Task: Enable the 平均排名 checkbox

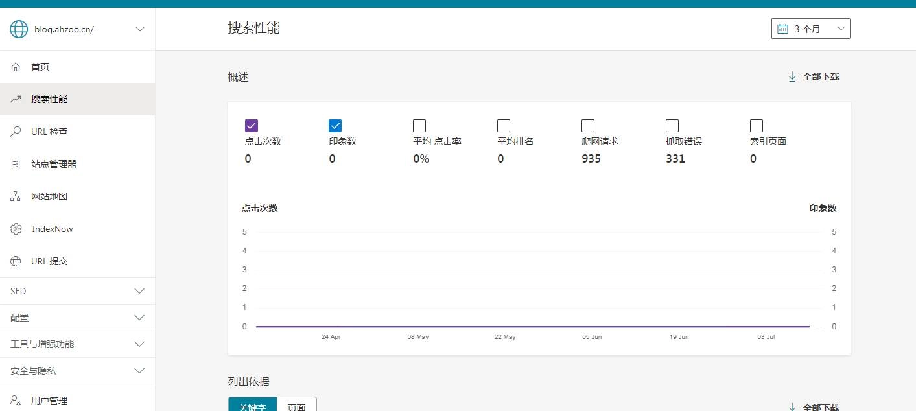Action: 504,126
